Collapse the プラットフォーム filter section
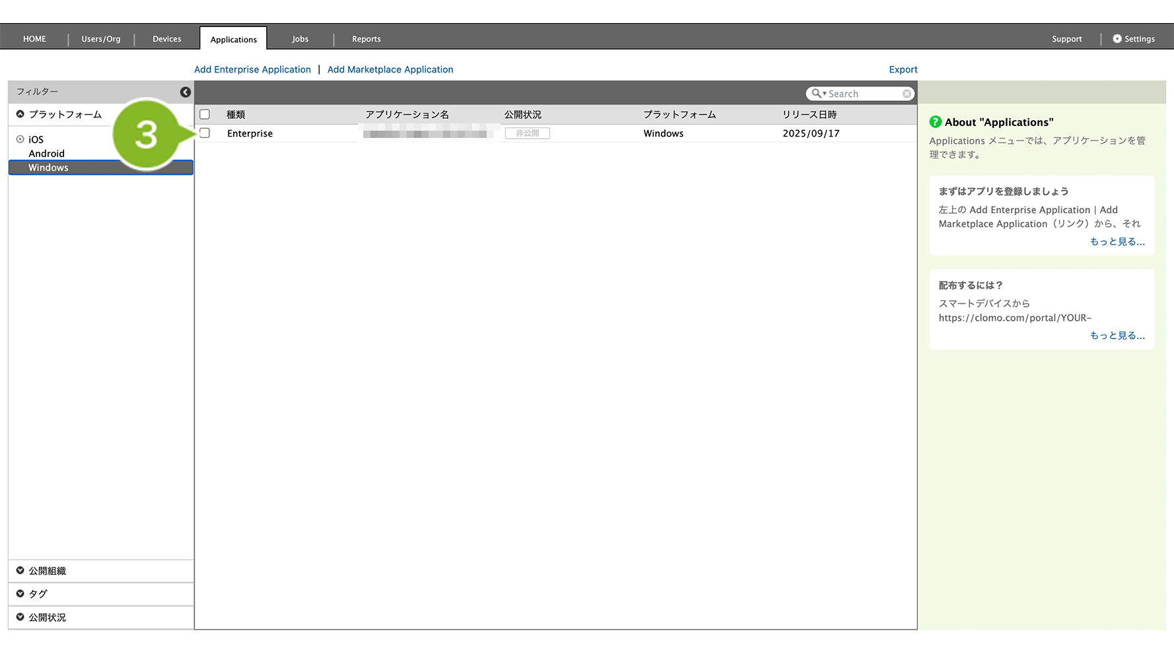Image resolution: width=1174 pixels, height=660 pixels. click(20, 114)
